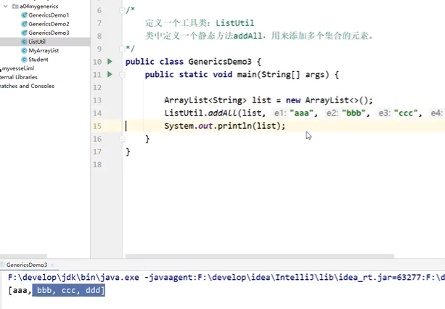This screenshot has width=445, height=309.
Task: Collapse the a04mygenerics package folder
Action: pos(5,6)
